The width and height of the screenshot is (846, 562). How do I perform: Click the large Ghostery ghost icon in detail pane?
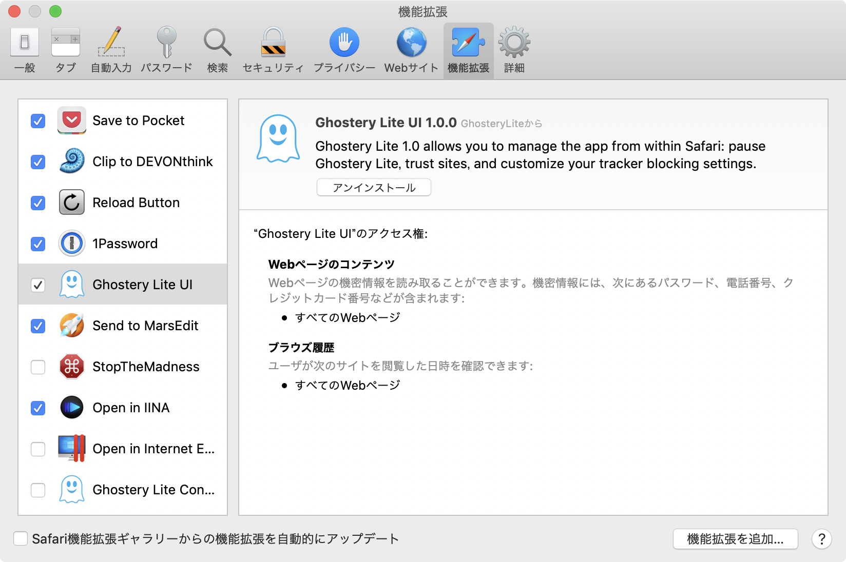point(278,138)
